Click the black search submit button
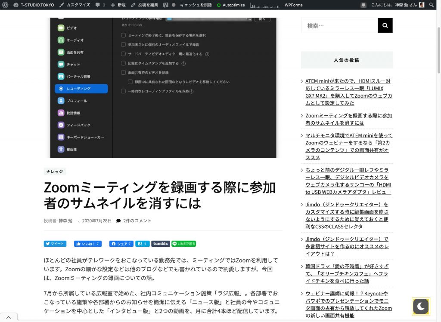This screenshot has width=441, height=322. 385,25
